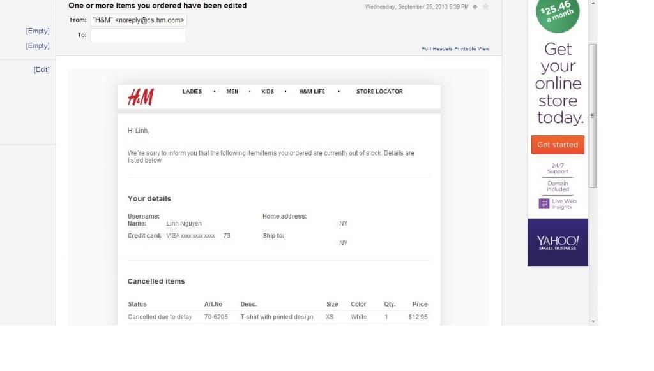Click the Edit link in sidebar
The image size is (654, 371).
click(42, 70)
